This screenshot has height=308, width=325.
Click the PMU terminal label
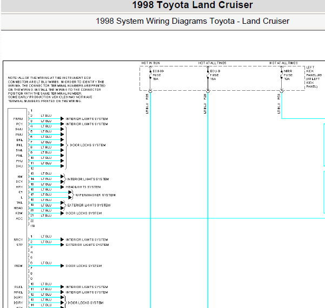click(x=19, y=135)
